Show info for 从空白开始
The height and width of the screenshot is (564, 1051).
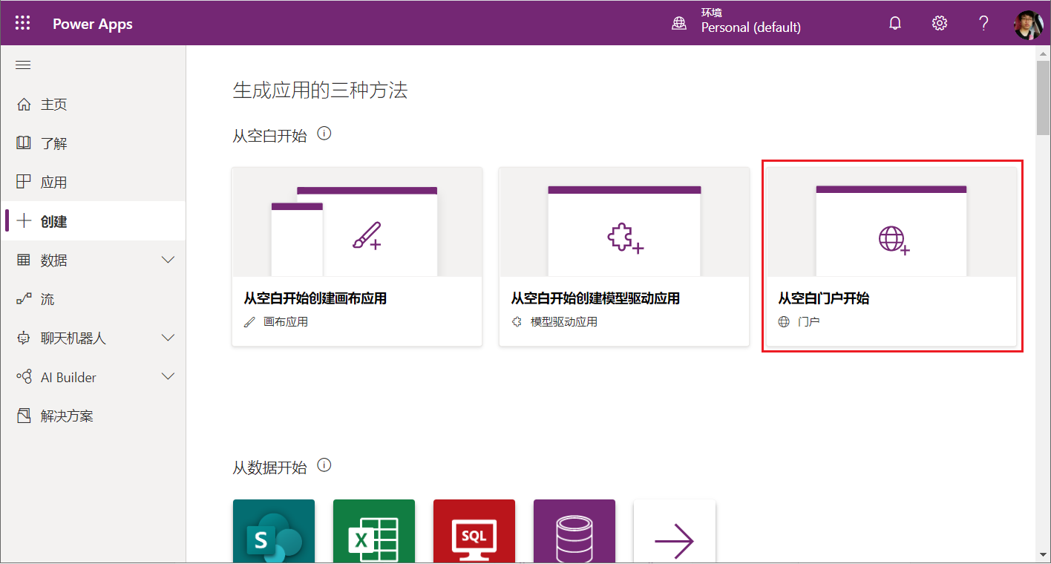pos(324,134)
